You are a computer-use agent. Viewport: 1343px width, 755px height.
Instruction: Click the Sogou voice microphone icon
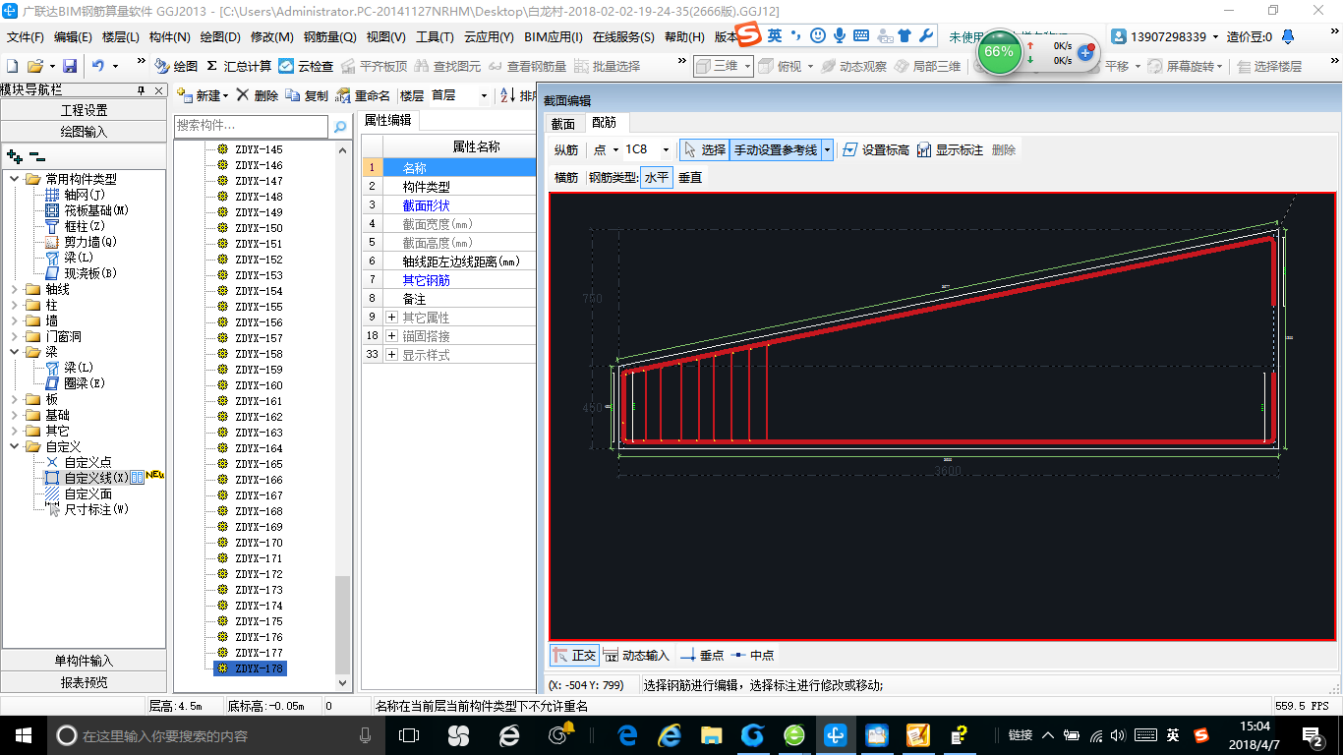tap(840, 35)
